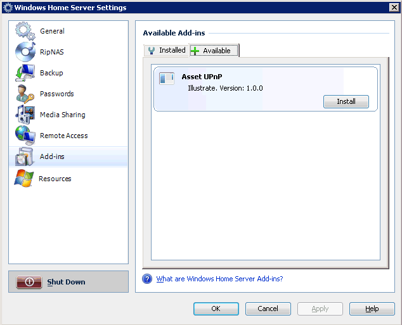Install the Asset UPnP add-in
Viewport: 402px width, 325px height.
click(x=346, y=101)
